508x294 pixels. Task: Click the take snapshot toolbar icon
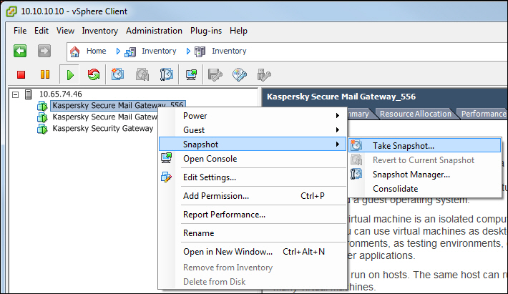(119, 74)
